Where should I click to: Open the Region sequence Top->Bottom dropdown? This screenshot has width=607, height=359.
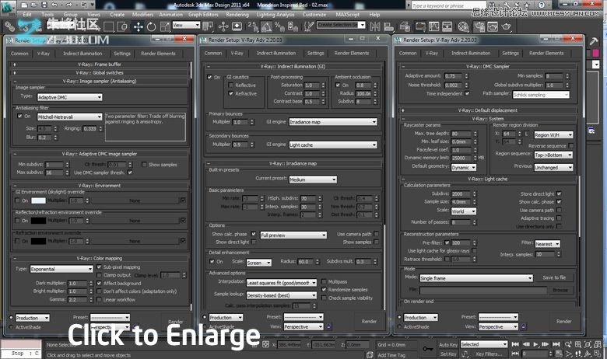[x=553, y=155]
